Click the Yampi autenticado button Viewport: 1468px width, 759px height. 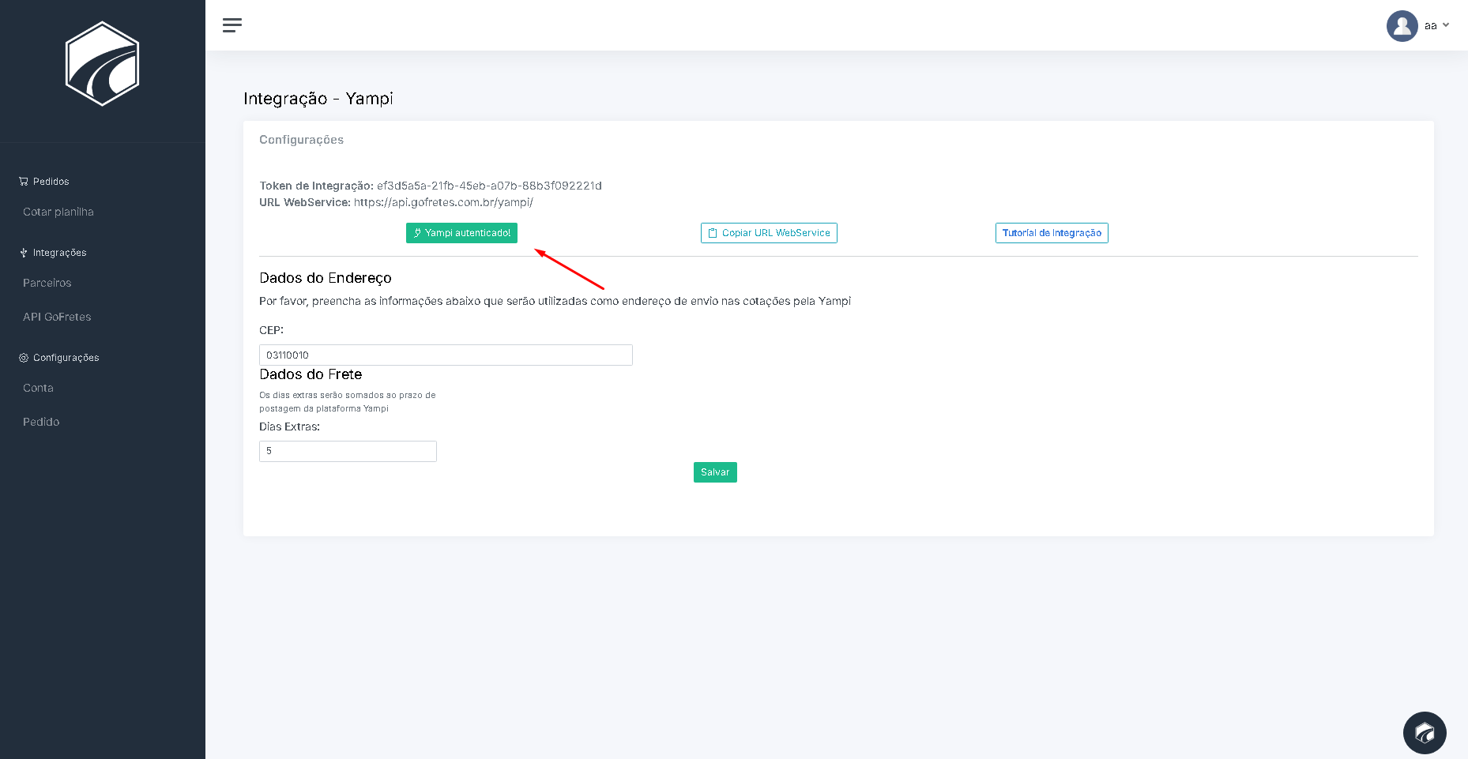click(x=461, y=233)
